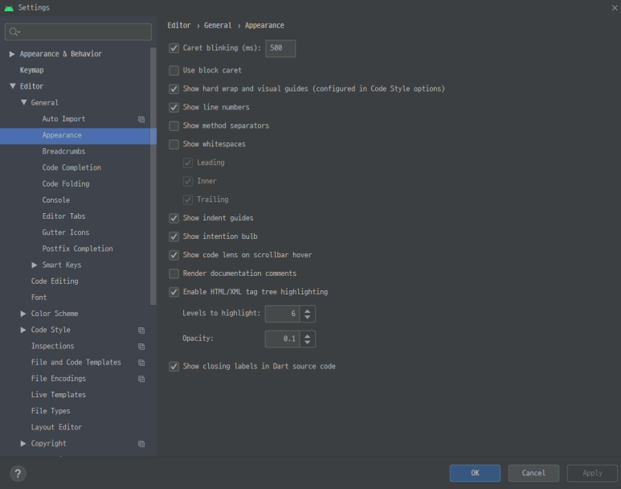The image size is (621, 489).
Task: Click the project-level settings icon beside Auto Import
Action: click(141, 119)
